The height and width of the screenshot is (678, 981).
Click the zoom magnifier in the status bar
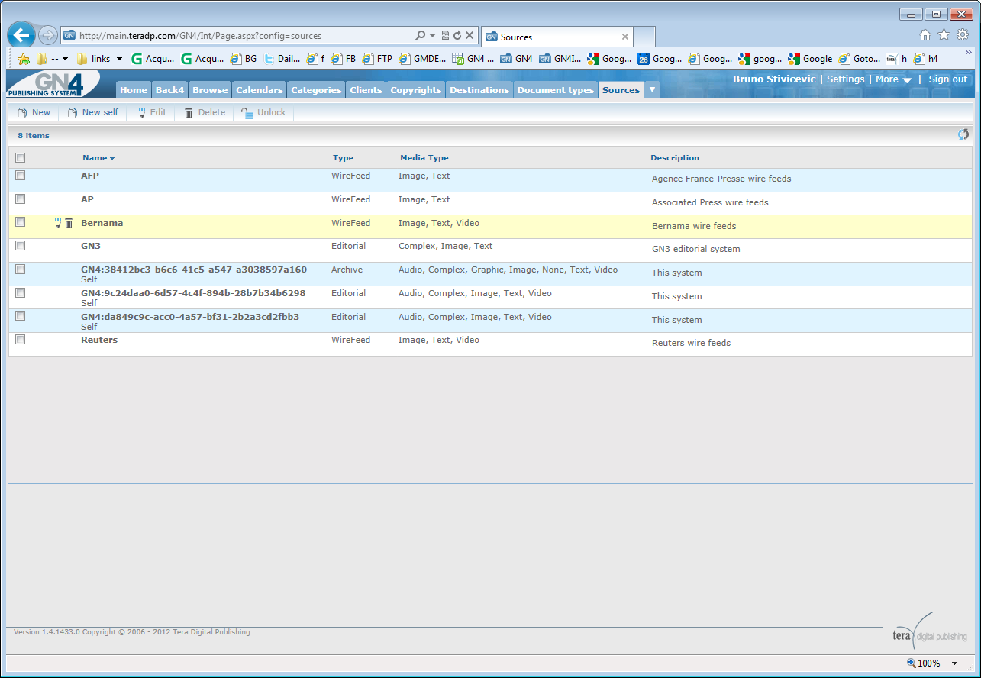pyautogui.click(x=911, y=663)
